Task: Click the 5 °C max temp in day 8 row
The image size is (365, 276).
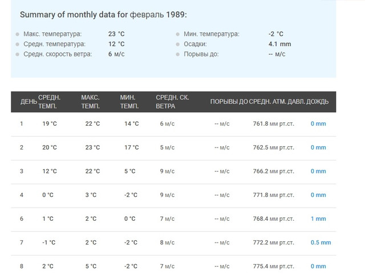Action: point(91,266)
